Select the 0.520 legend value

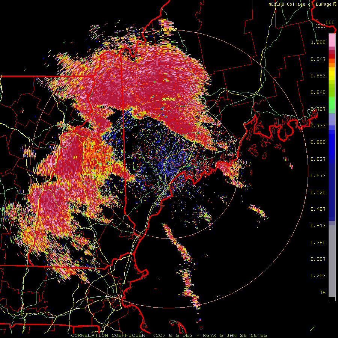[x=318, y=193]
